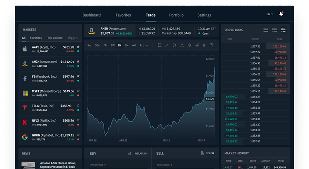
Task: Click the Open market status indicator
Action: point(204,34)
